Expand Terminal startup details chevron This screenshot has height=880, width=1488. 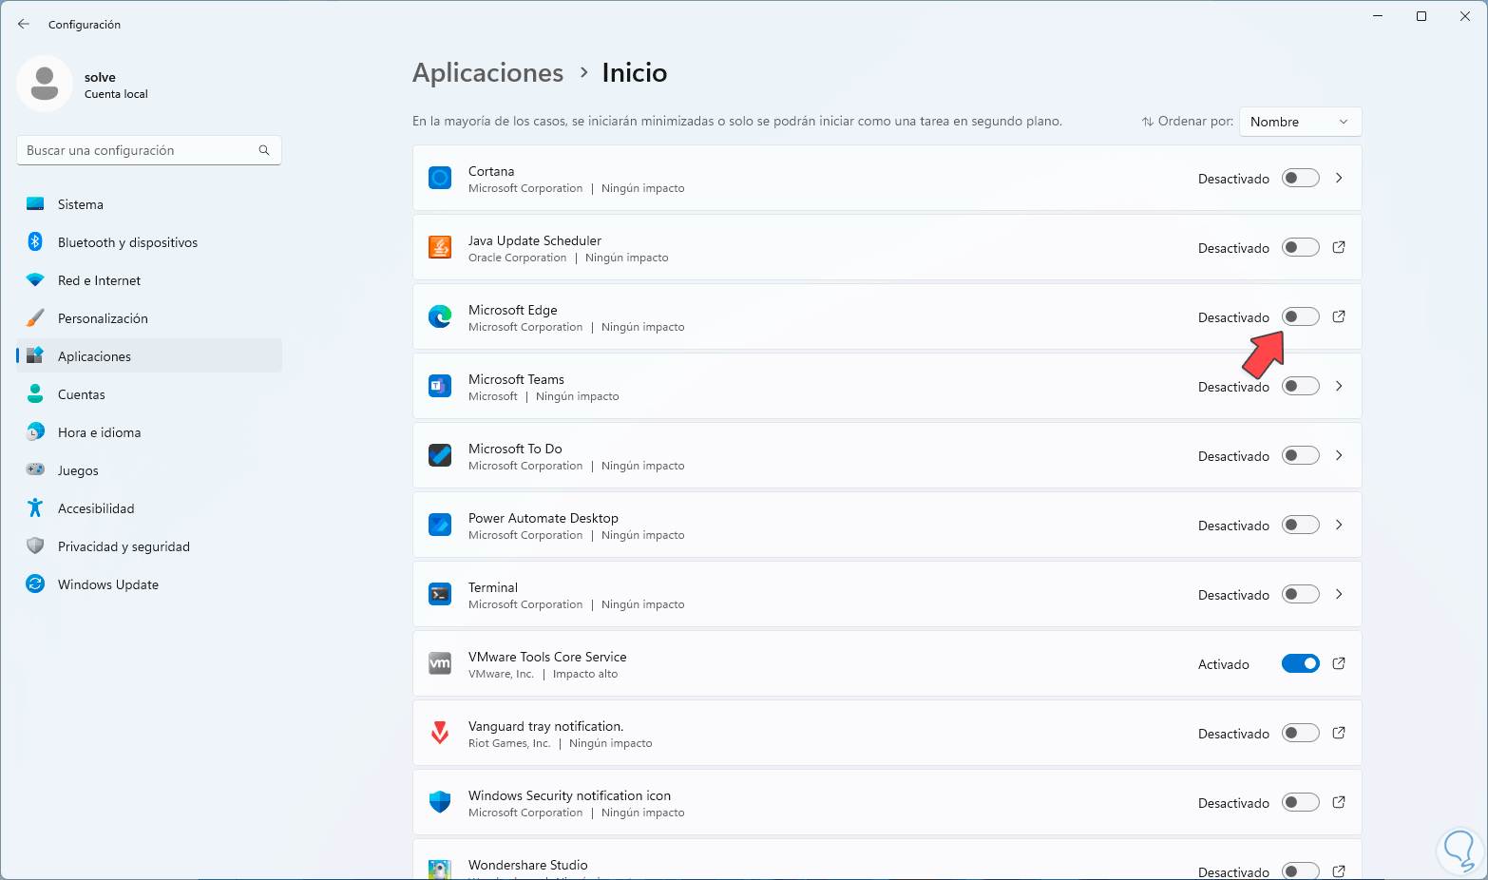point(1339,595)
